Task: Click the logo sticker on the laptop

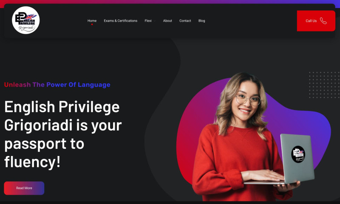Action: point(298,154)
